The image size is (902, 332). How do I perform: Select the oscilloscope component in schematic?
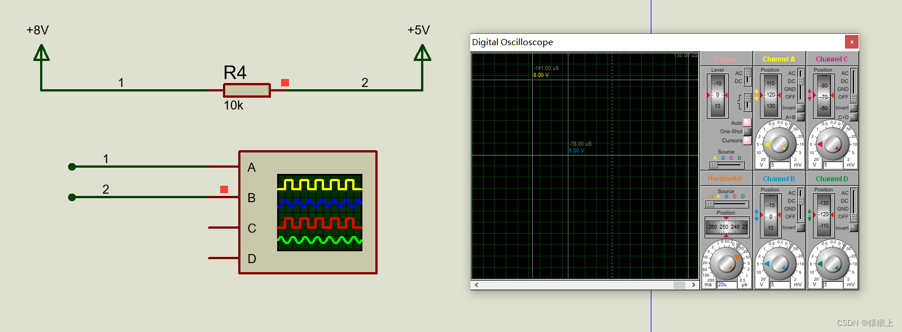(x=308, y=212)
